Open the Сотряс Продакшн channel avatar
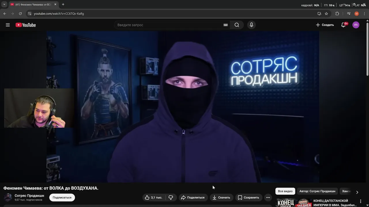 point(8,198)
